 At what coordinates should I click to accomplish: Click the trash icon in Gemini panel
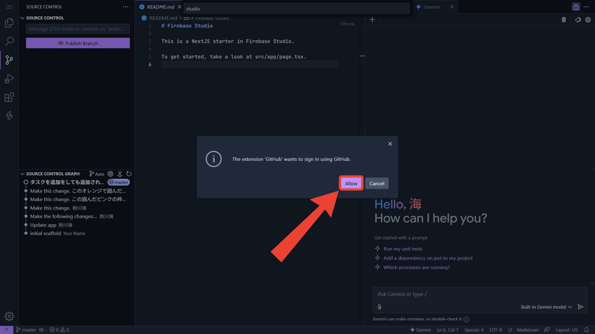[x=564, y=20]
